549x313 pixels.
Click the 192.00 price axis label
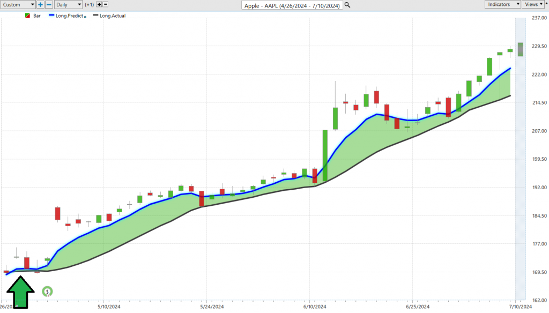coord(539,187)
